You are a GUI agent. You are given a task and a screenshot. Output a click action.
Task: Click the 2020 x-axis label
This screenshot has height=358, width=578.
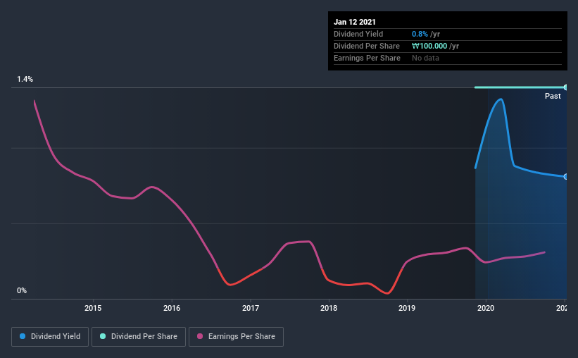tap(486, 308)
